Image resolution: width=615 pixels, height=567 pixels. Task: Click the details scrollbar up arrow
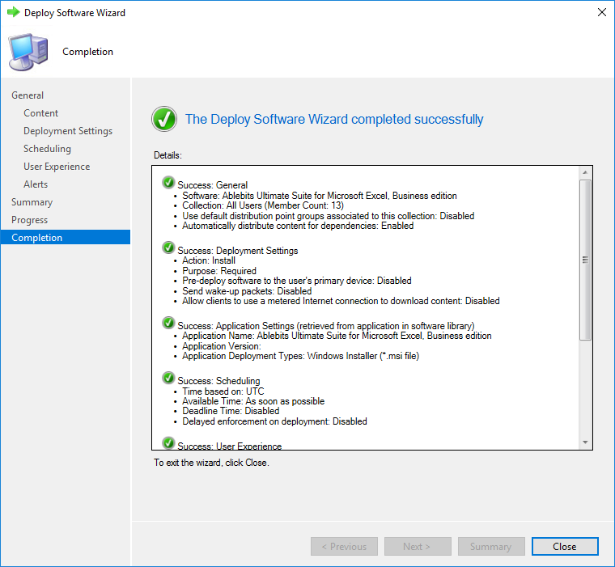pos(585,172)
